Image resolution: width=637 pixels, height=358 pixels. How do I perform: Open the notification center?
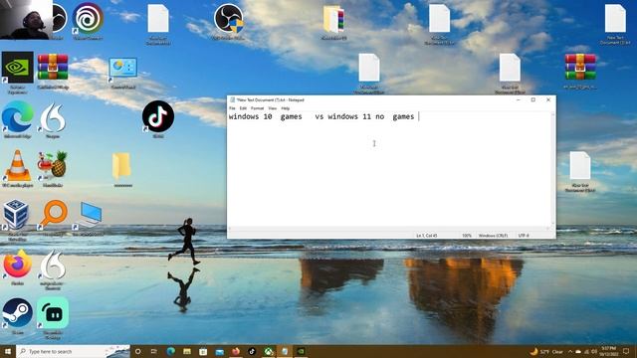626,351
